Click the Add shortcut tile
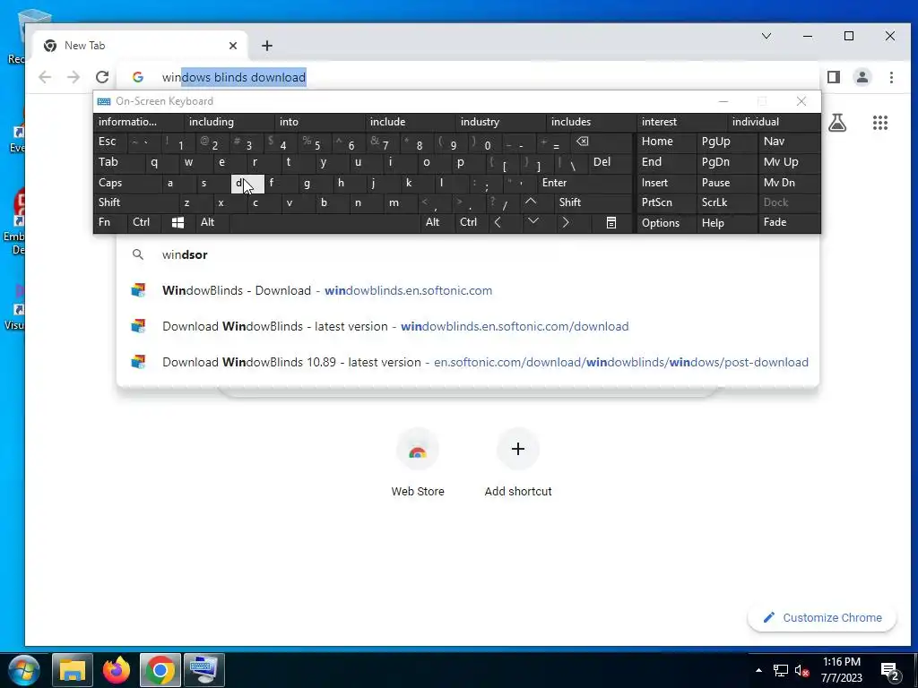This screenshot has height=688, width=918. tap(518, 464)
